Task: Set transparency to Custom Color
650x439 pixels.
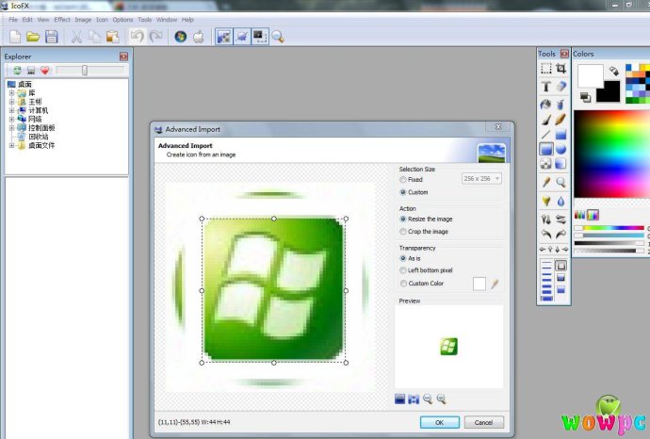Action: pyautogui.click(x=422, y=284)
